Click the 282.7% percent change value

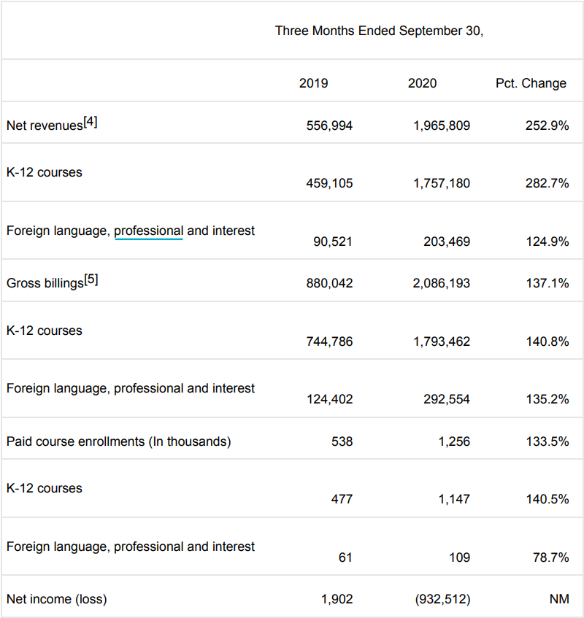547,183
